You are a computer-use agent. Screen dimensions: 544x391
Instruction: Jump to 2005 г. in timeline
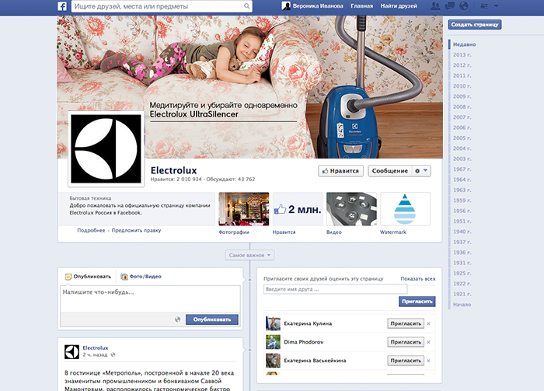(x=462, y=138)
